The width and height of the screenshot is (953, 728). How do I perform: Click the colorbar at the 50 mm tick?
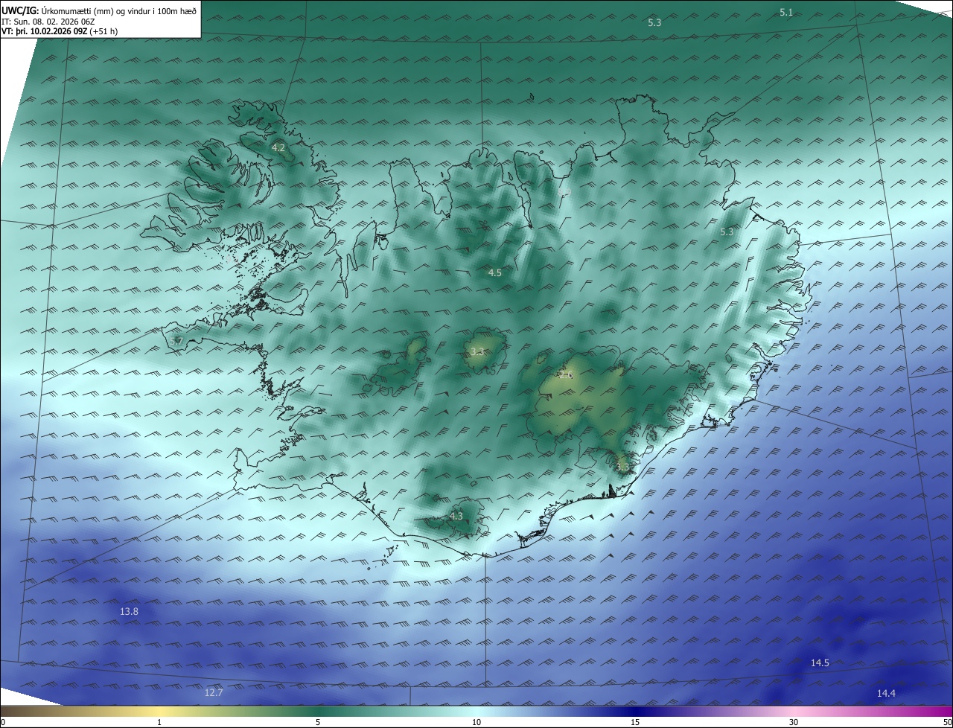click(947, 722)
